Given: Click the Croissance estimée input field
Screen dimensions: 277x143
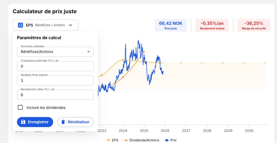Looking at the screenshot, I should coord(55,66).
